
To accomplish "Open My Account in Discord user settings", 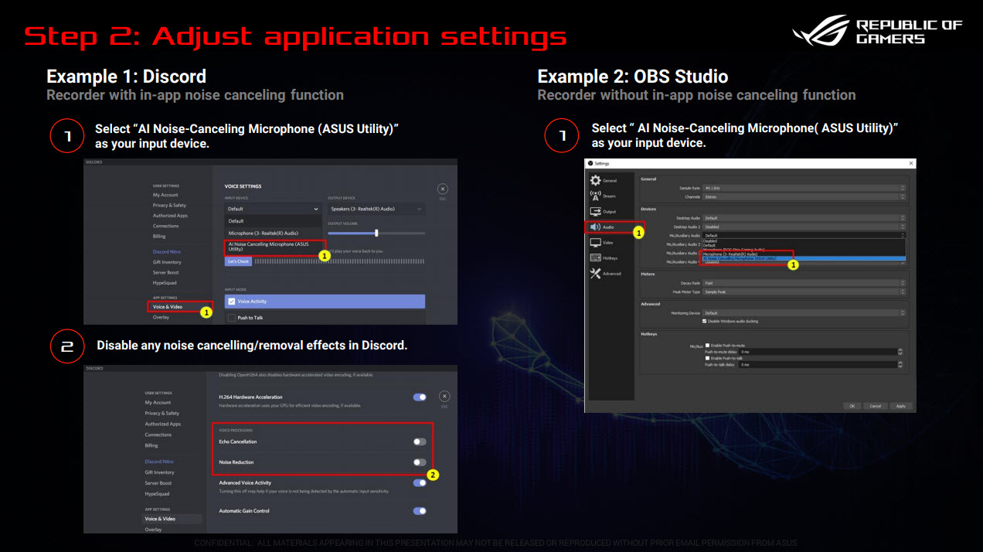I will (165, 195).
